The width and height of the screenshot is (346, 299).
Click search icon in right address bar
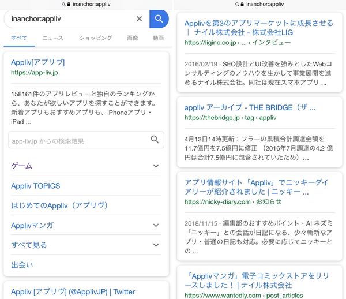click(237, 4)
